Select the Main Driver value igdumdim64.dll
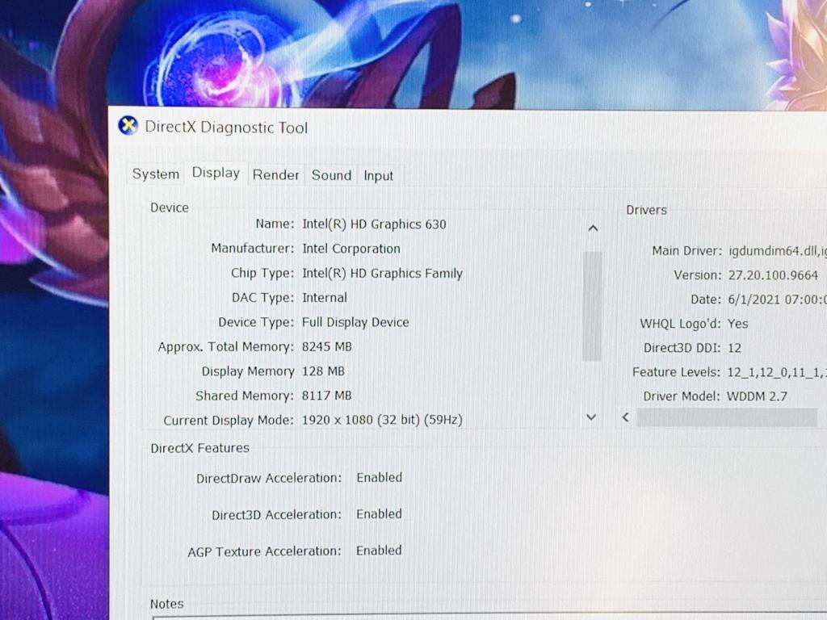 [778, 251]
